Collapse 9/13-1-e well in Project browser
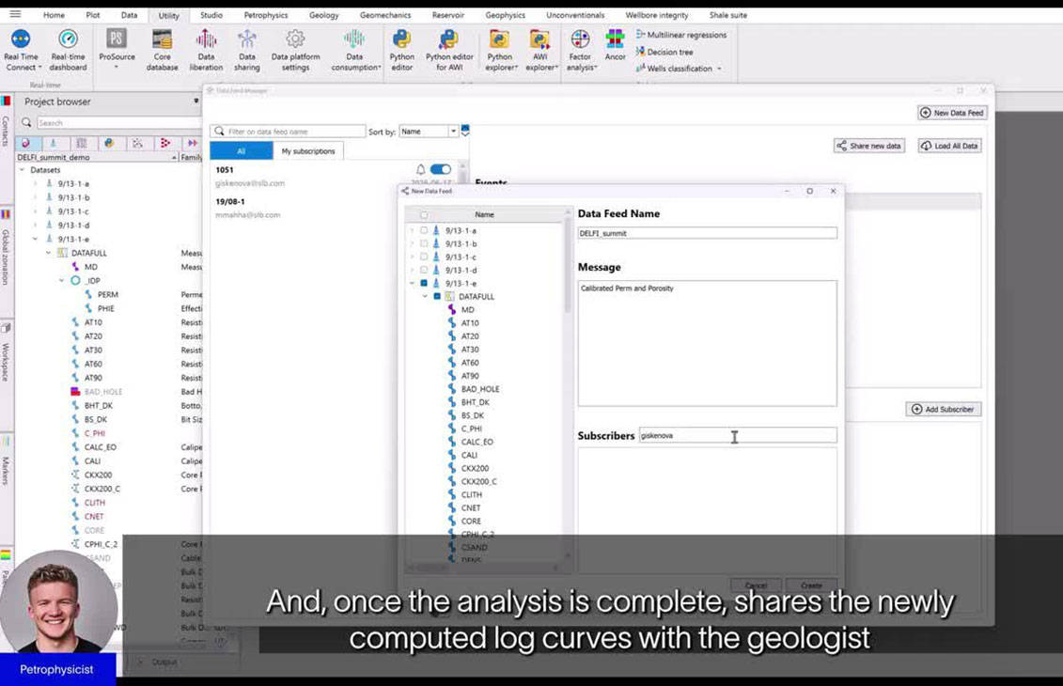The image size is (1063, 686). coord(36,240)
